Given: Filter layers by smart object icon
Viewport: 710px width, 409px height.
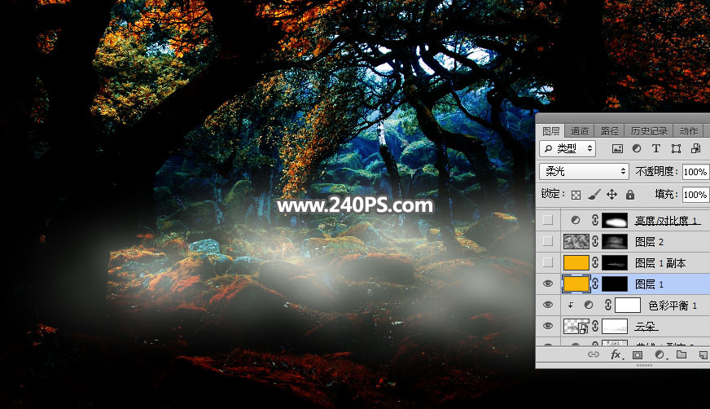Looking at the screenshot, I should coord(695,148).
